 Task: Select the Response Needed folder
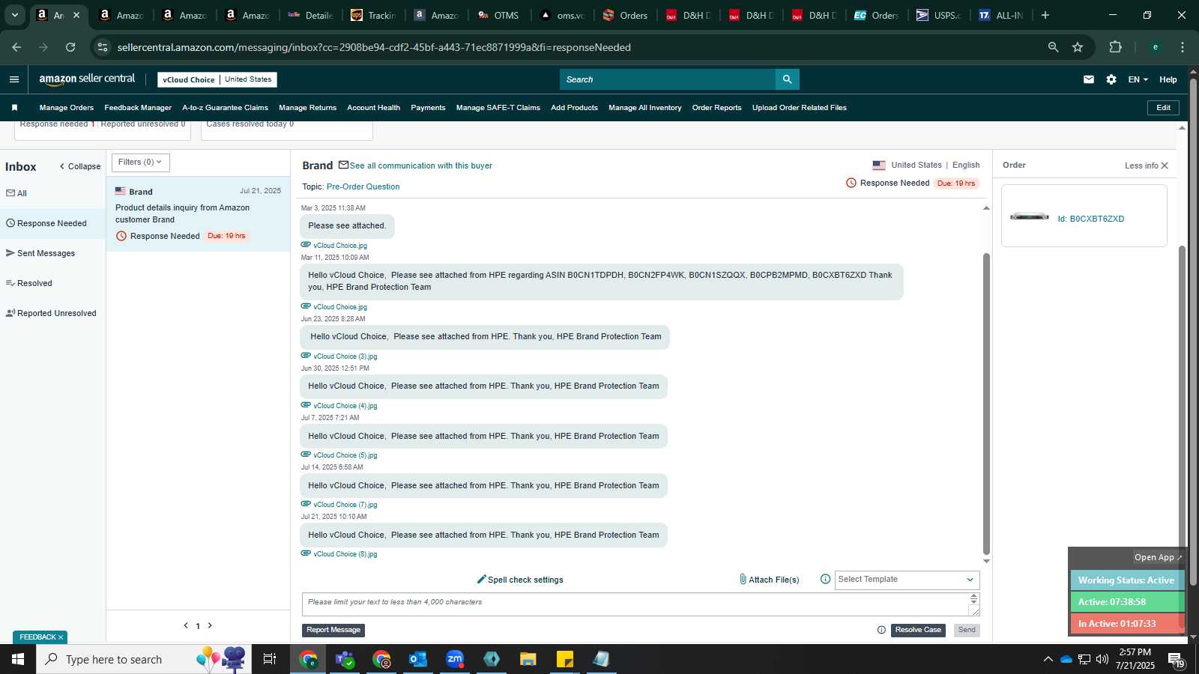(x=46, y=223)
